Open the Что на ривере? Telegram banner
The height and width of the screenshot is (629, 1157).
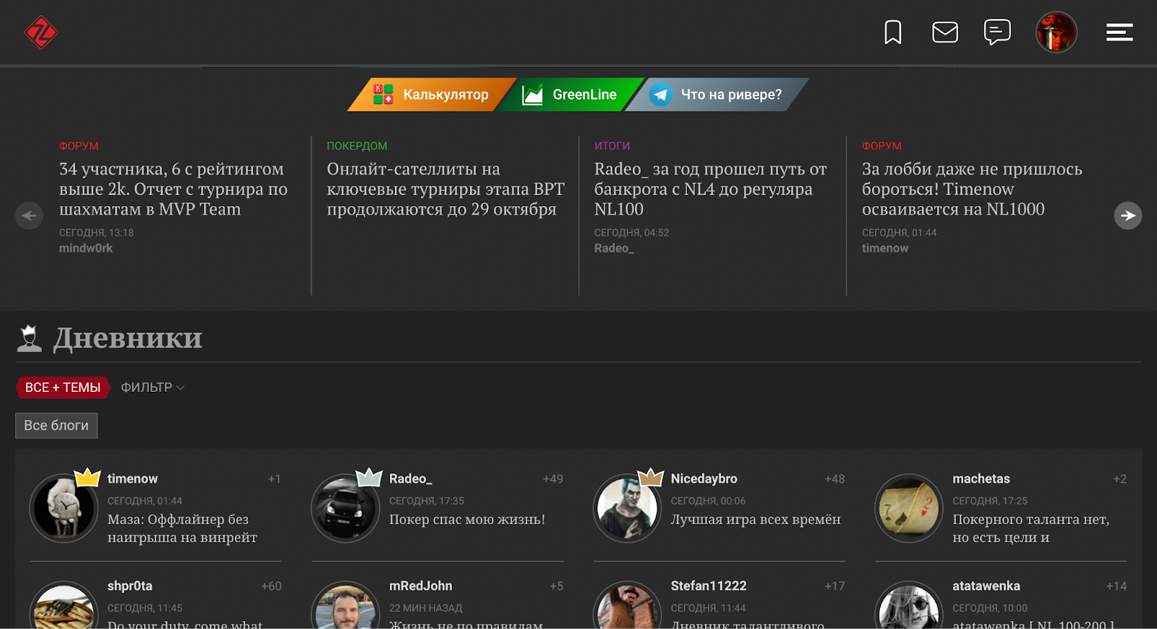coord(717,95)
